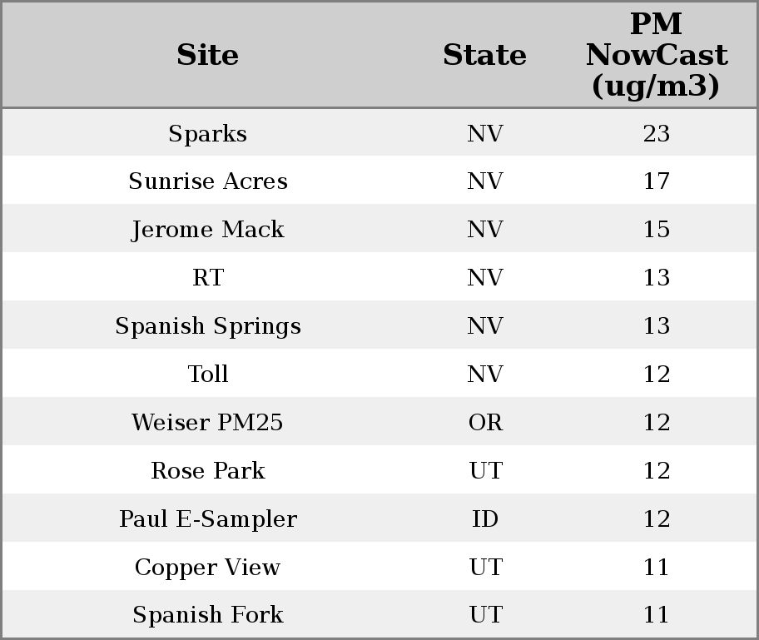Click the Weiser PM25 site
This screenshot has width=759, height=640.
click(207, 423)
